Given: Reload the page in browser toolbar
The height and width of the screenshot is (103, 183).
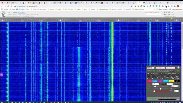Looking at the screenshot, I should point(8,6).
